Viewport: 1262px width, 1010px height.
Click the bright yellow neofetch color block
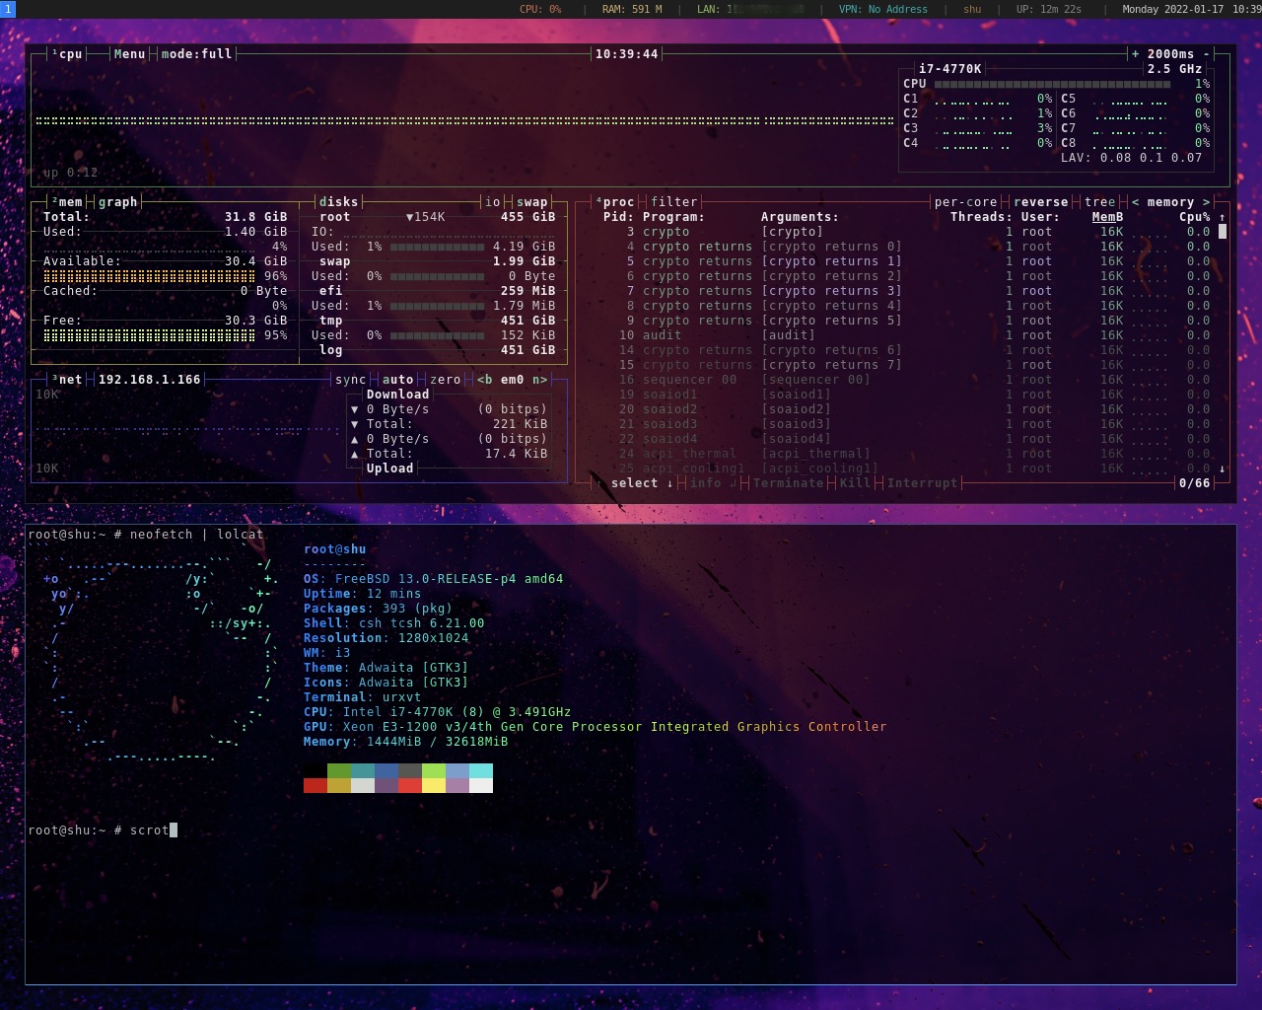pyautogui.click(x=434, y=786)
